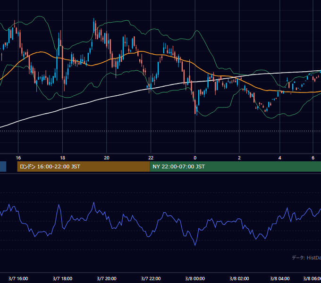Click the 3/8 04:00 date label
Image resolution: width=321 pixels, height=283 pixels.
click(x=280, y=278)
